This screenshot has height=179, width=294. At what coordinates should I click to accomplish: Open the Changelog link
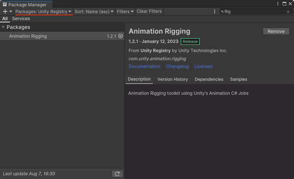click(177, 67)
